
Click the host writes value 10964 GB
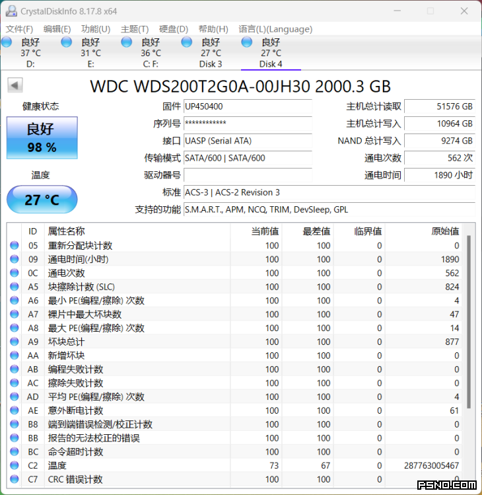[440, 124]
